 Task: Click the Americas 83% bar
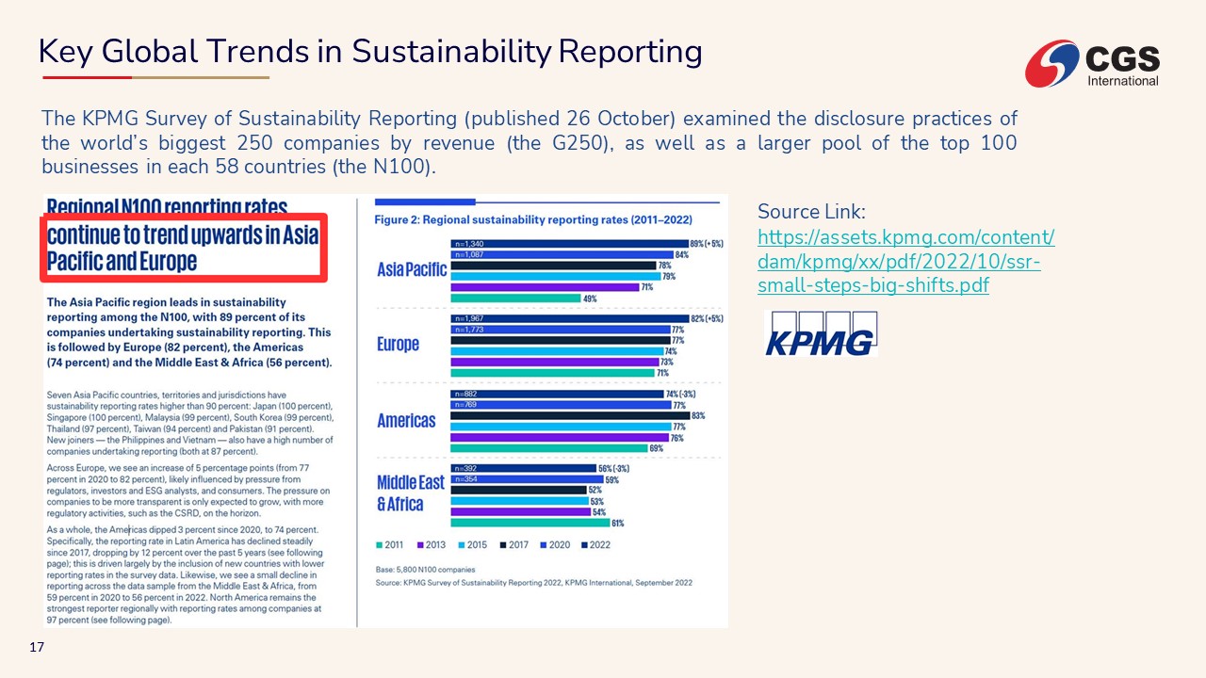(570, 415)
